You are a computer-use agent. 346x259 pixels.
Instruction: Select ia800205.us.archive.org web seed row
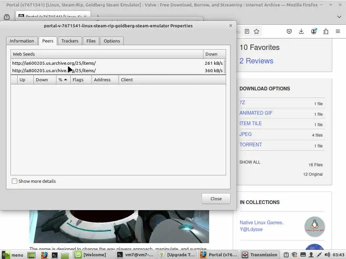click(117, 70)
